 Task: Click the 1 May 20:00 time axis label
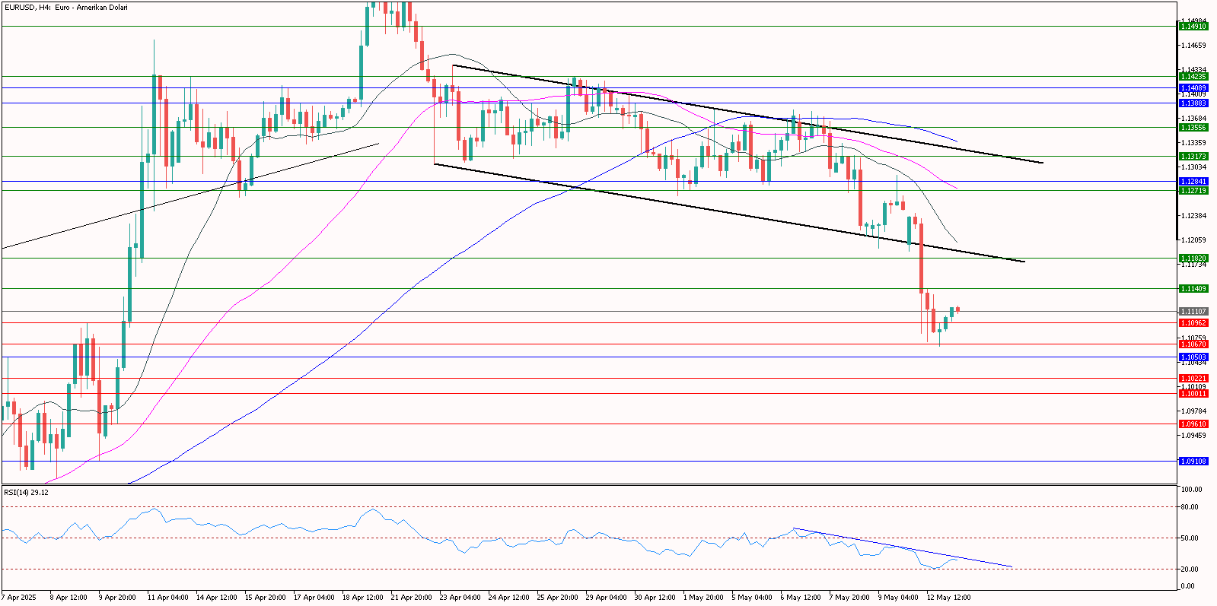point(703,598)
